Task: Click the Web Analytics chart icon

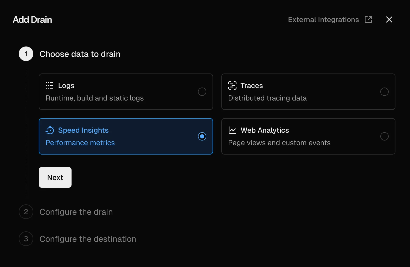Action: pyautogui.click(x=232, y=130)
